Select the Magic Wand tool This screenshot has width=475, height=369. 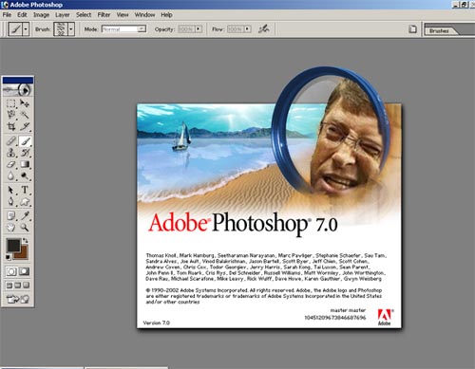tap(25, 115)
